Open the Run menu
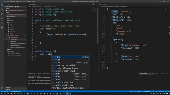 pyautogui.click(x=24, y=1)
